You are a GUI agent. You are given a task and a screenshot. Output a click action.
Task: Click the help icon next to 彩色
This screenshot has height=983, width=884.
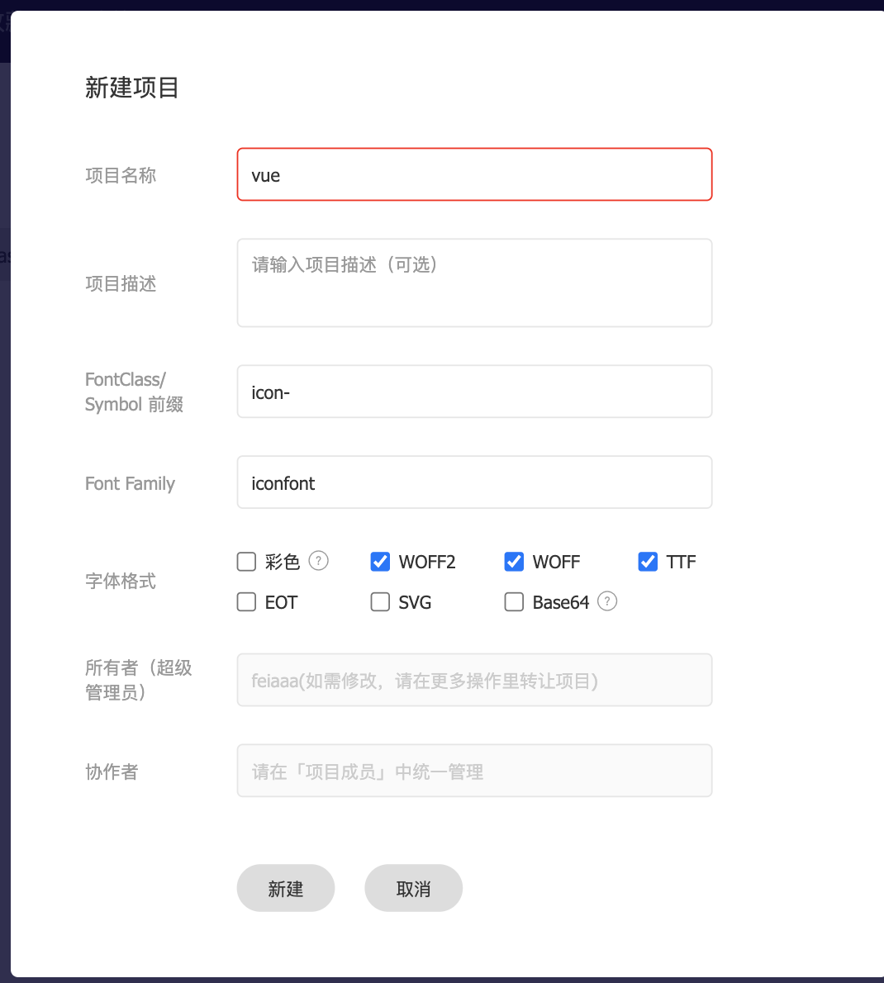[320, 561]
